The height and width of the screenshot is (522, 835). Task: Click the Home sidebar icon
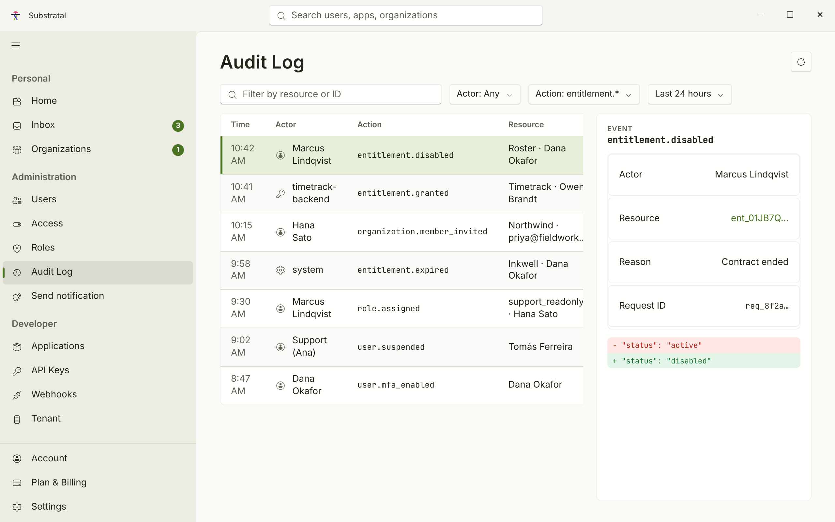point(17,101)
